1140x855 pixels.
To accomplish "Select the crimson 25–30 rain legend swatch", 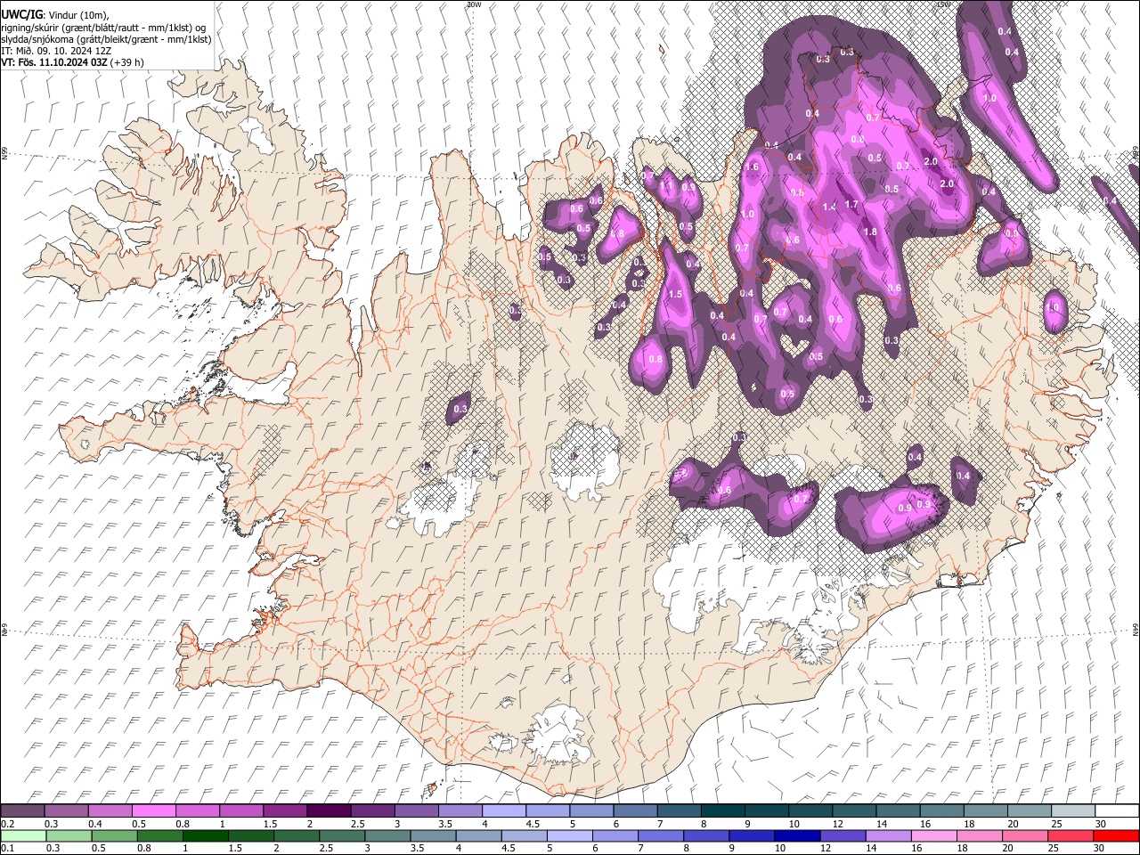I will (1071, 835).
